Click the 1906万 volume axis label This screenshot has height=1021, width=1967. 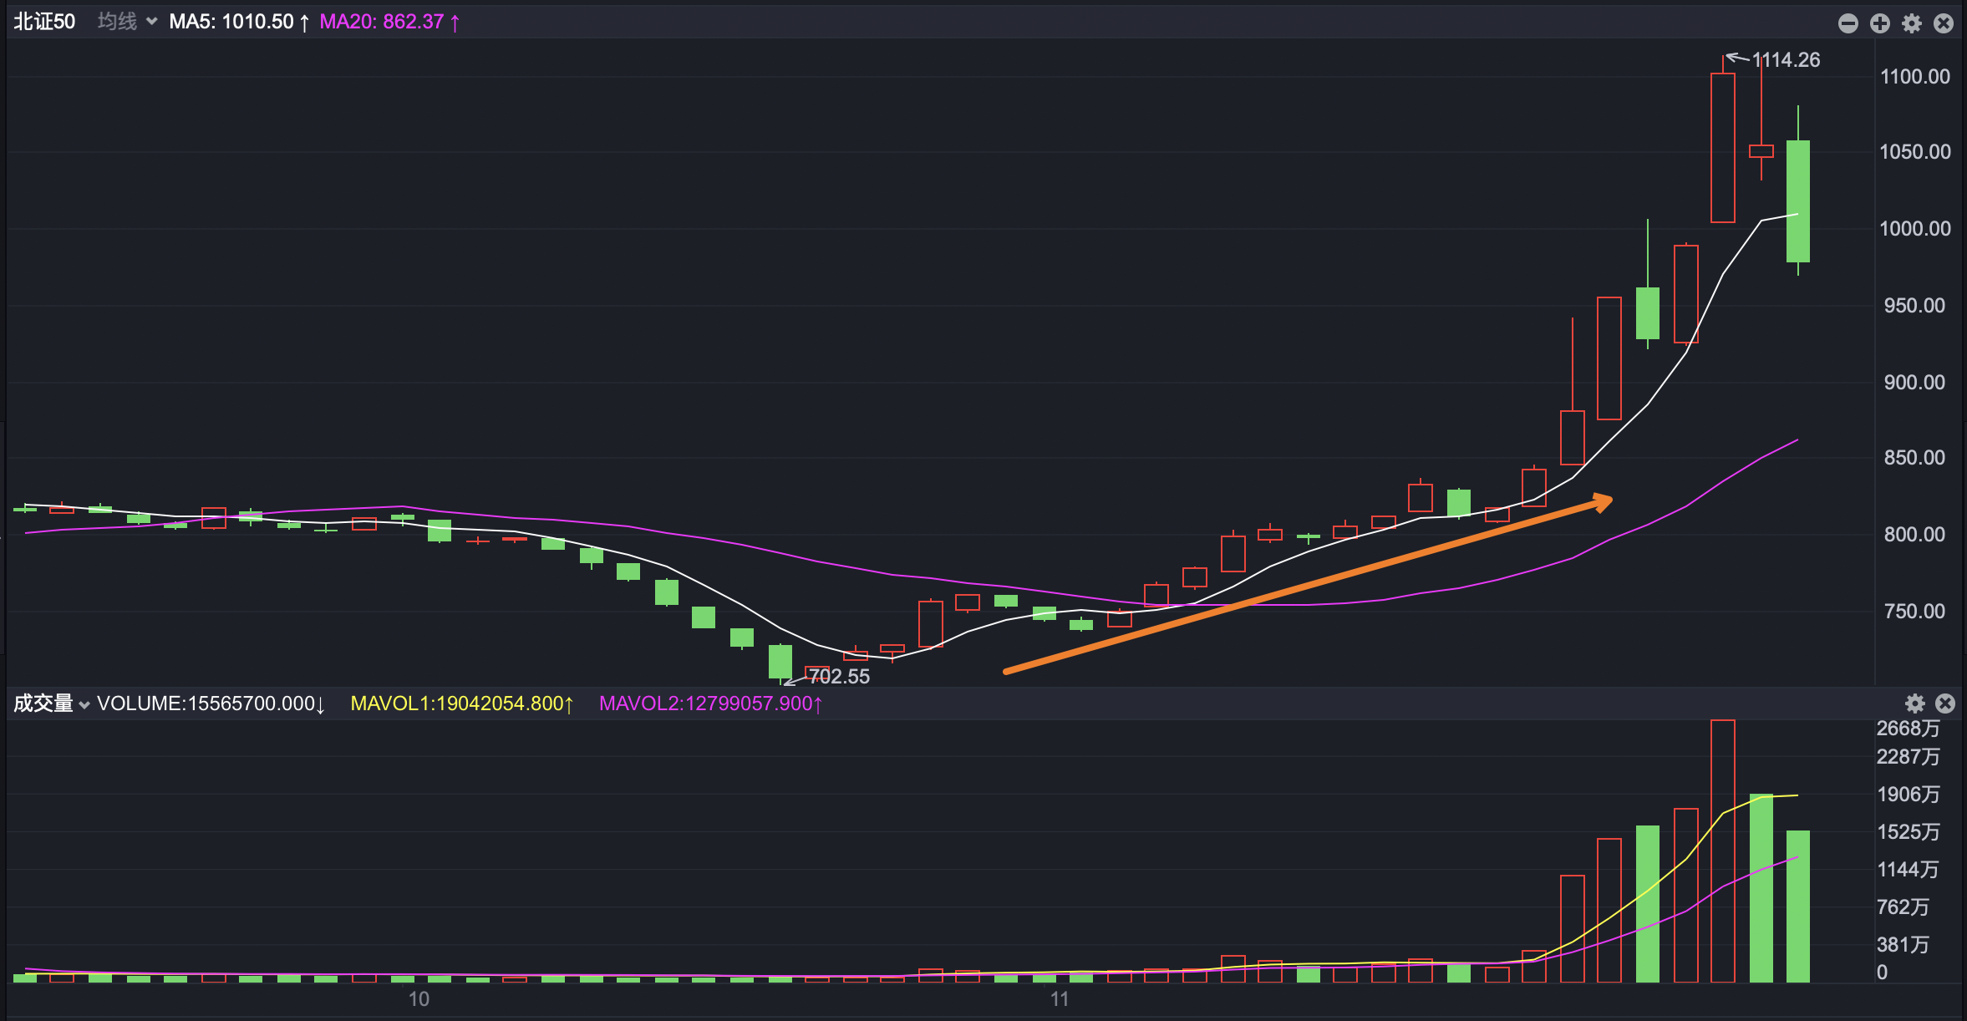(1909, 795)
